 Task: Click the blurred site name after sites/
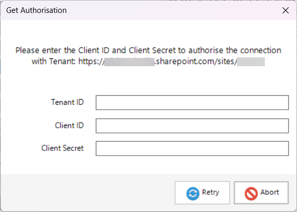coord(251,62)
